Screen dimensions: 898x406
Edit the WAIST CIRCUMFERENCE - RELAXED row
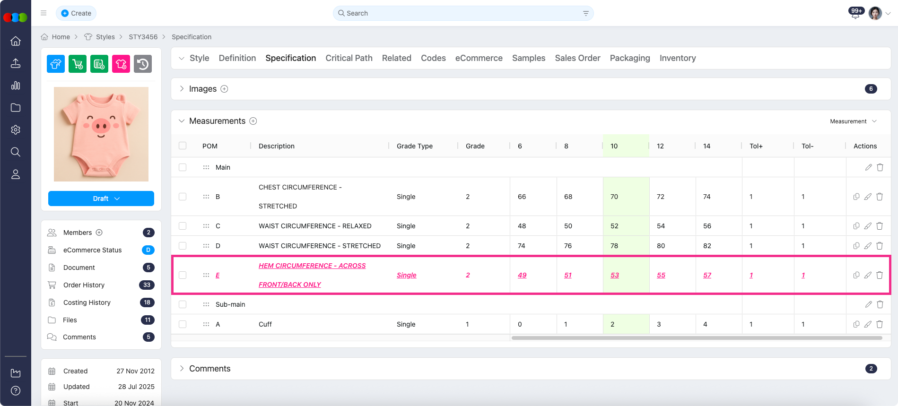(x=868, y=226)
